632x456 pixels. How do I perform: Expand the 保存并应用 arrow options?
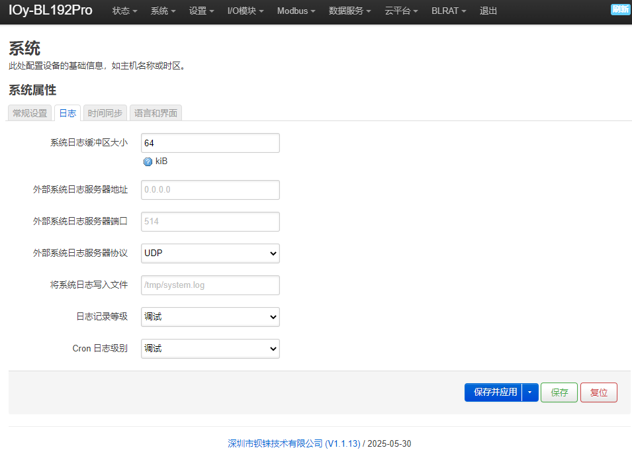(530, 392)
